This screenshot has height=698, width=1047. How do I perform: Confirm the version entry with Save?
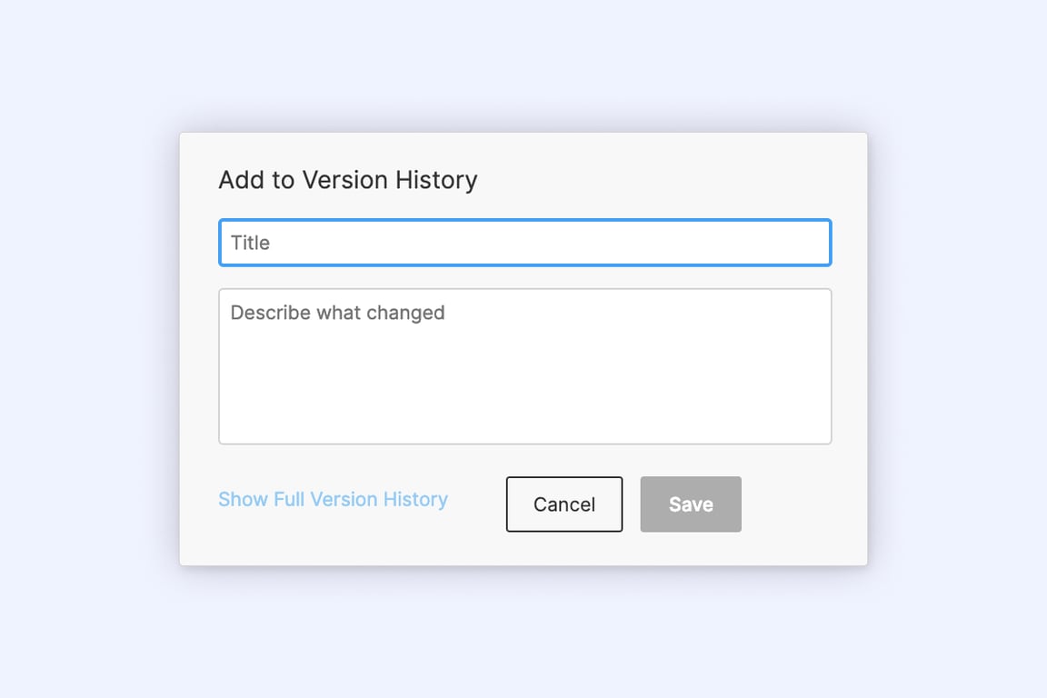(691, 504)
